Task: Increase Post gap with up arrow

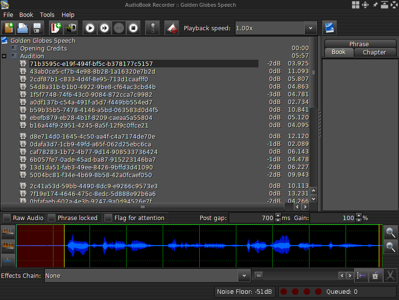Action: (278, 215)
